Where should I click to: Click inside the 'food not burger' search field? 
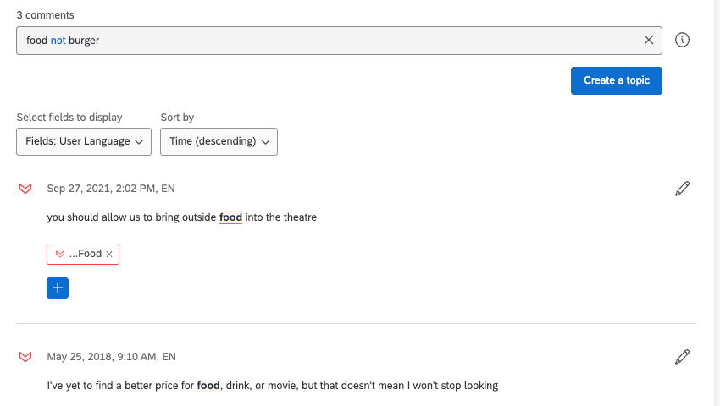coord(339,40)
